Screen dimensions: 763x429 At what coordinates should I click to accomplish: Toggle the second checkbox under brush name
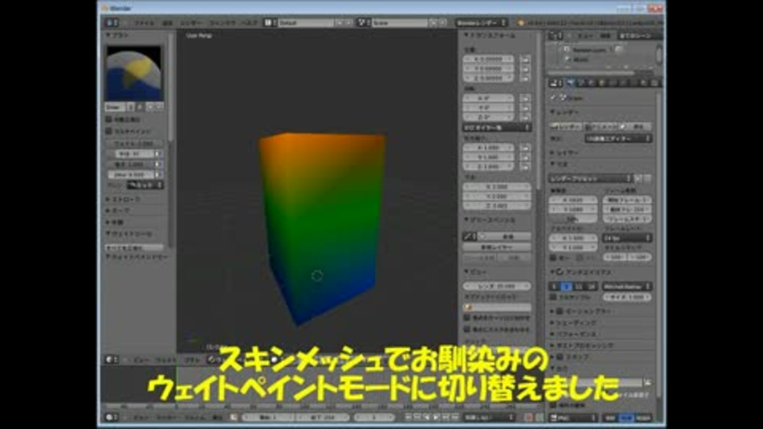[109, 131]
